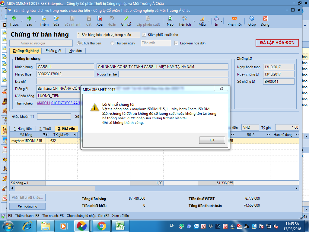309x232 pixels.
Task: Click the In (print) icon
Action: [216, 18]
